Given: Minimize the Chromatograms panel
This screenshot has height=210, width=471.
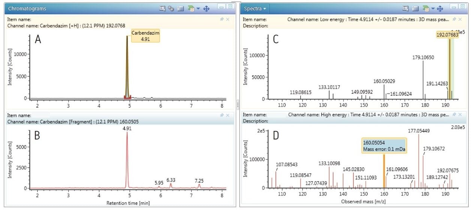Looking at the screenshot, I should 221,7.
